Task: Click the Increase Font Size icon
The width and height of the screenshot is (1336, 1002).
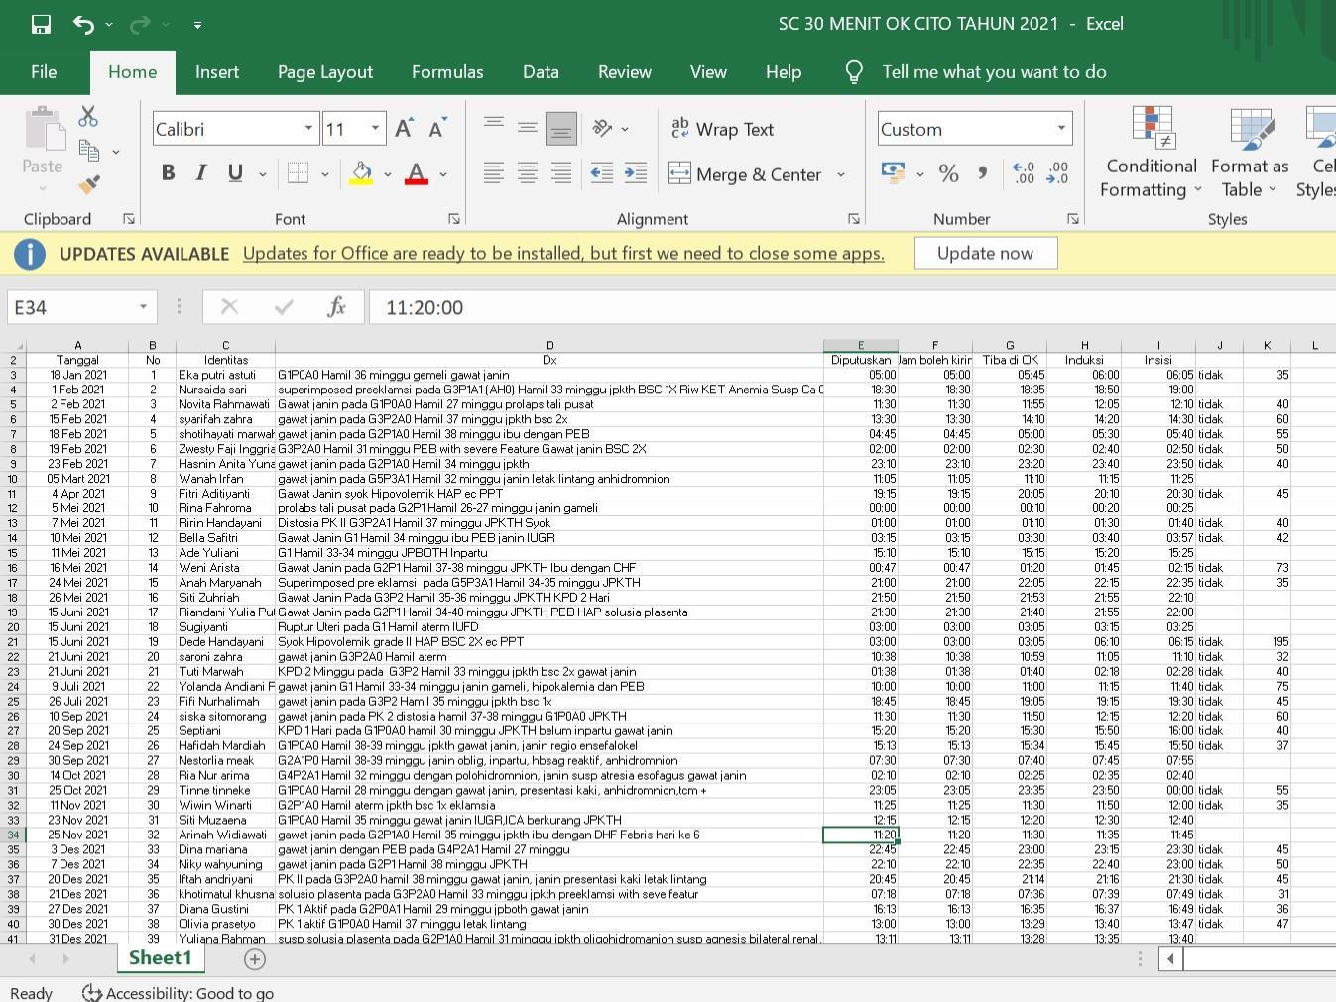Action: click(404, 129)
